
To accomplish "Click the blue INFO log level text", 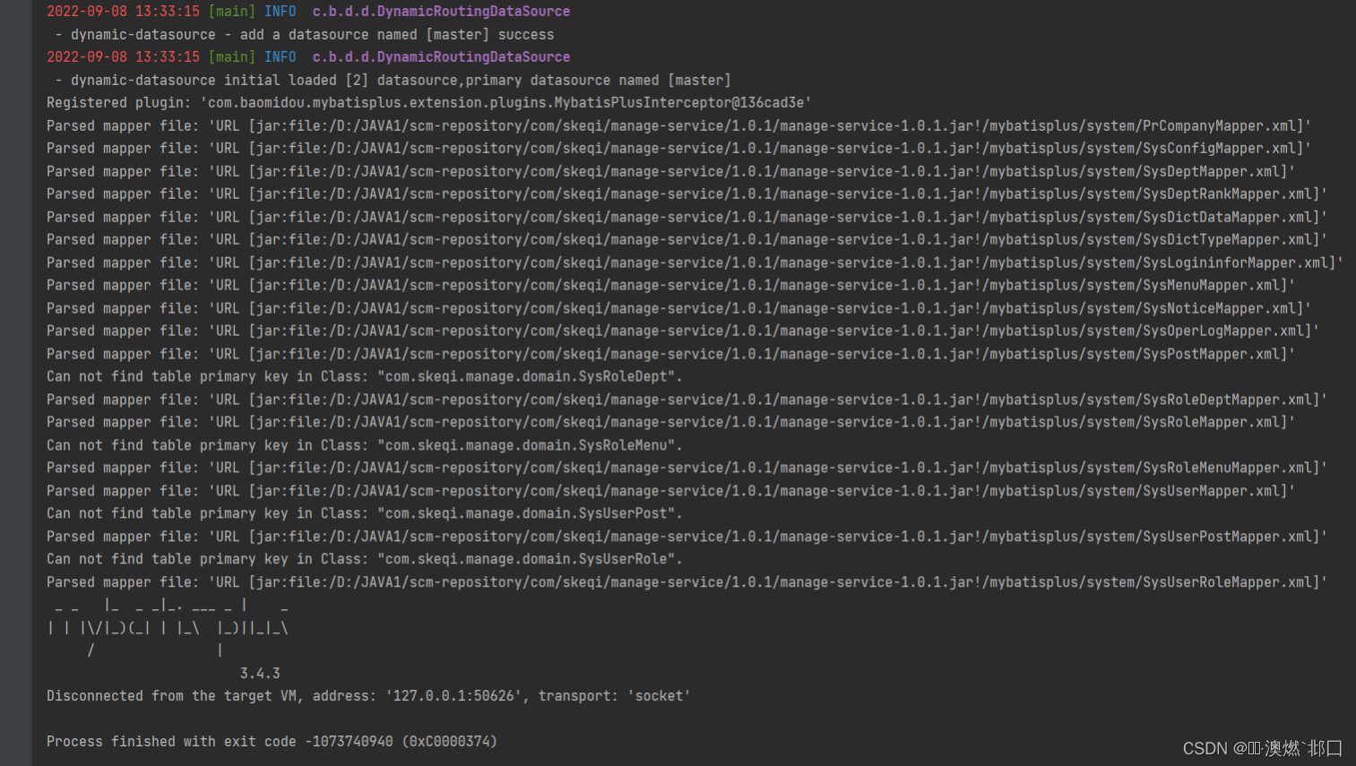I will coord(281,11).
